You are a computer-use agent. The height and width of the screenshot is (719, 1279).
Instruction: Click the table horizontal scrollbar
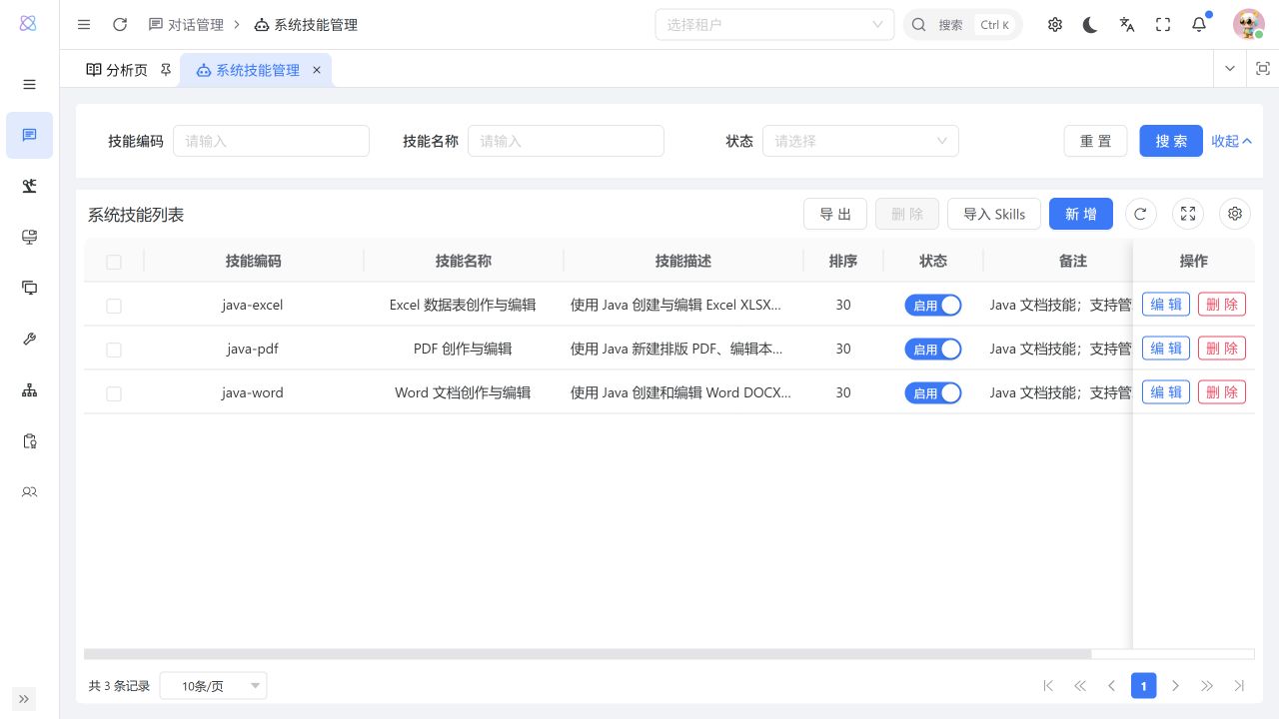click(x=588, y=654)
